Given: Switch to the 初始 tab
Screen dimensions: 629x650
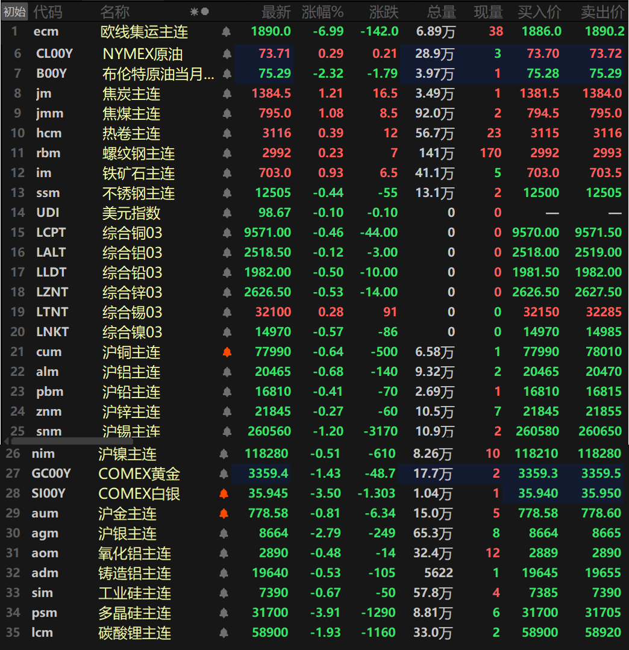Looking at the screenshot, I should (x=14, y=11).
